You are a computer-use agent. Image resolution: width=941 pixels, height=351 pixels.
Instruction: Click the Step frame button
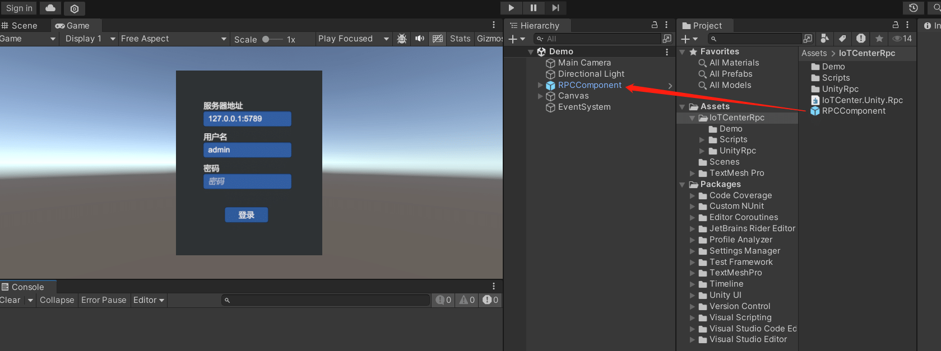pyautogui.click(x=555, y=8)
